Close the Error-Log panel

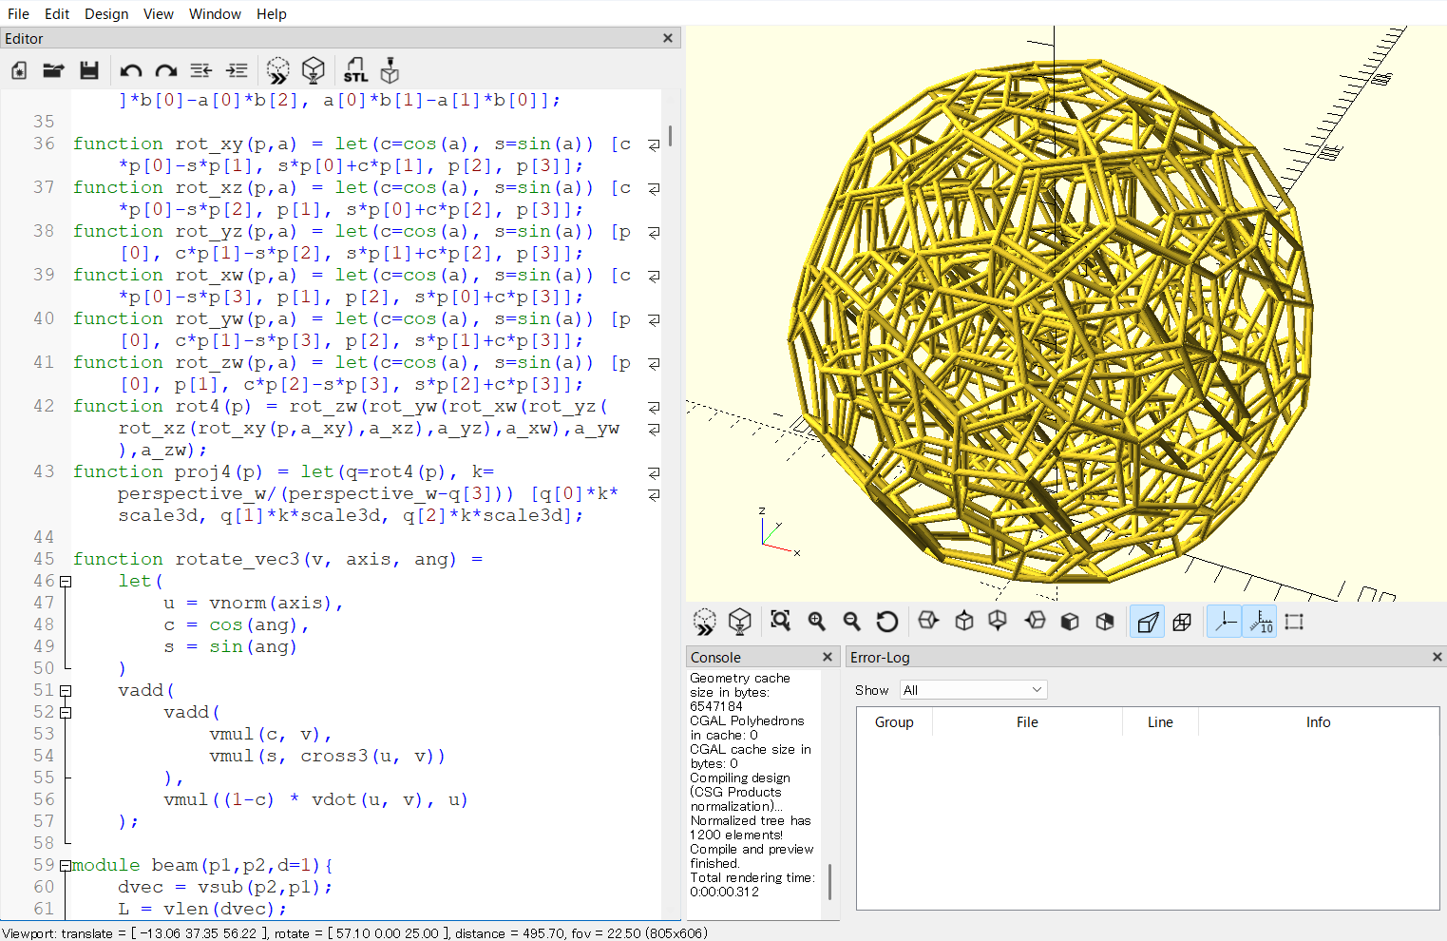(1437, 657)
